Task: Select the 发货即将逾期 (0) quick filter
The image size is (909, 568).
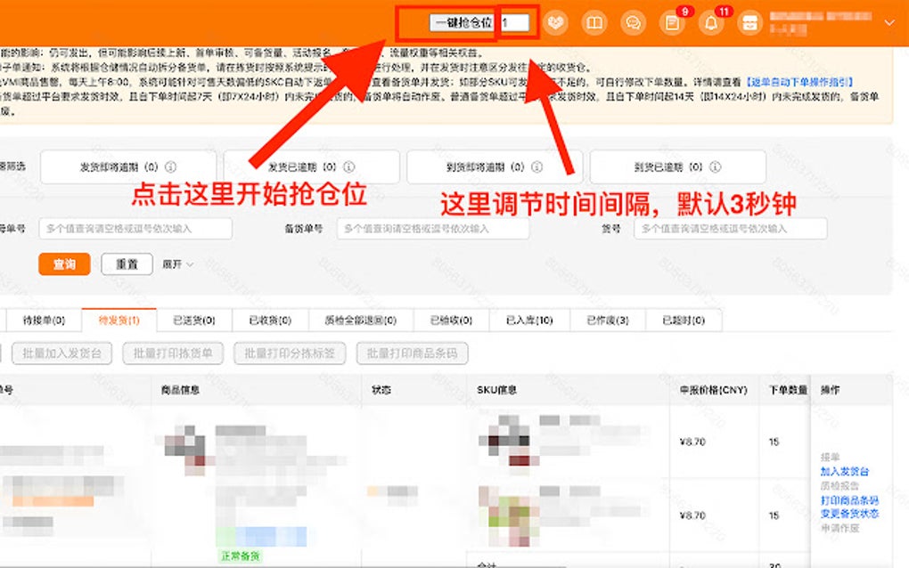Action: coord(128,166)
